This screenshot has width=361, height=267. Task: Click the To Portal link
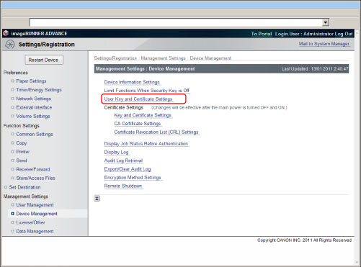pyautogui.click(x=262, y=34)
